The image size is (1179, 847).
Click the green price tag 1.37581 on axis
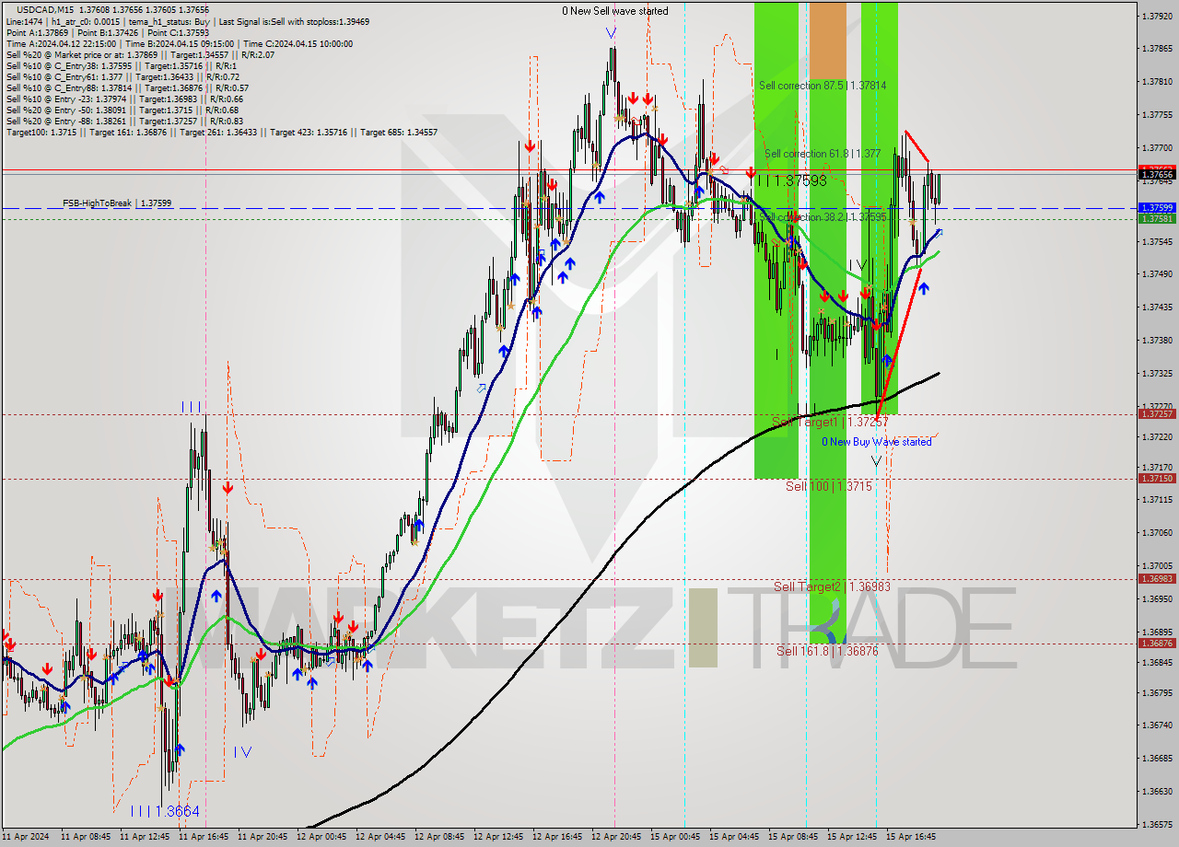click(x=1157, y=219)
